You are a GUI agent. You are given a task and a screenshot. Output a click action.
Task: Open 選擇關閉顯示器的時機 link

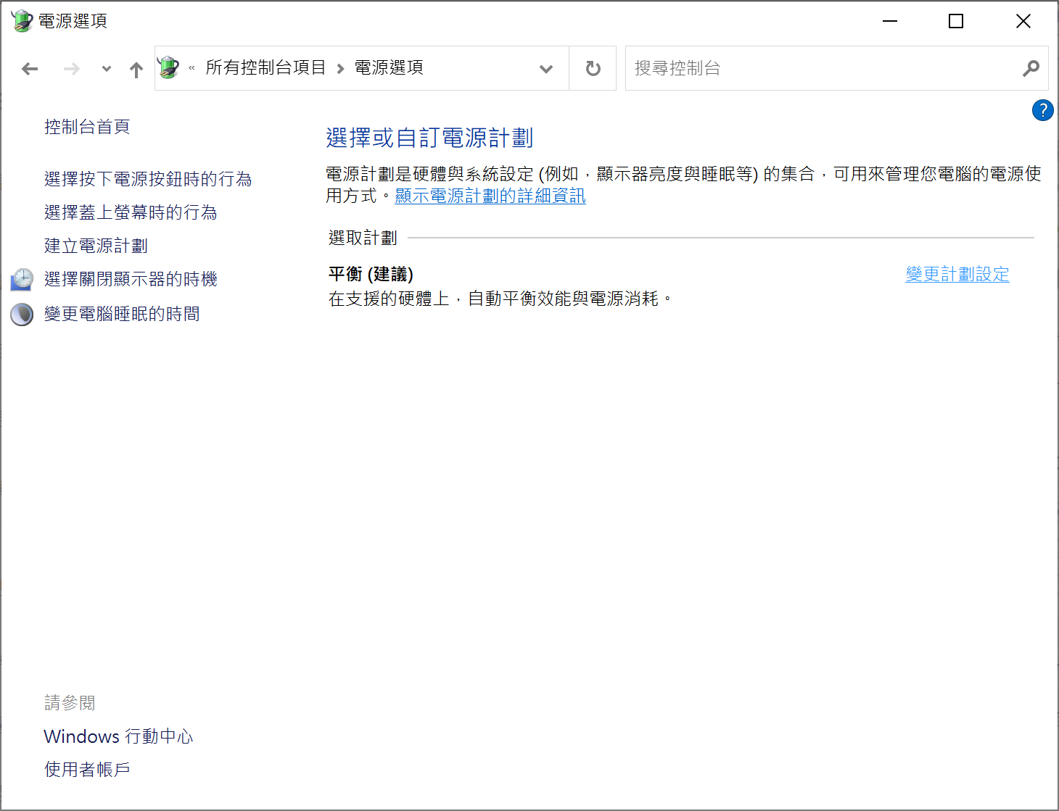[131, 279]
